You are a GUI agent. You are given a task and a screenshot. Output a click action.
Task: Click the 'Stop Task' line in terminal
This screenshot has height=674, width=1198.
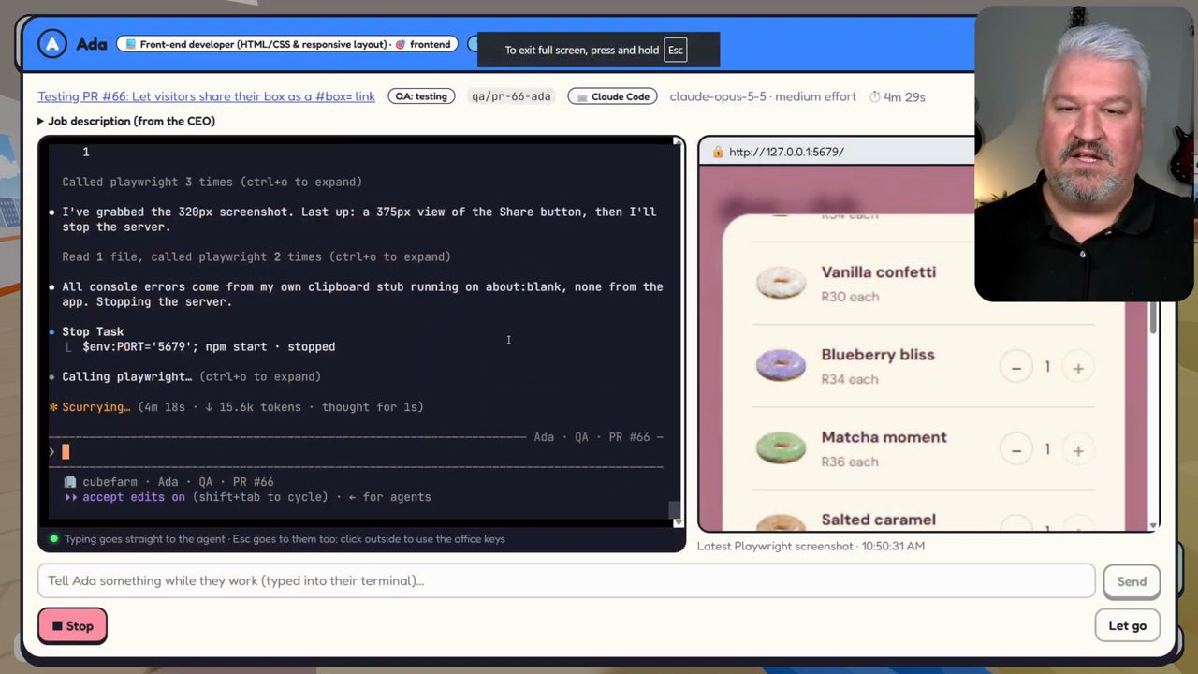pyautogui.click(x=93, y=331)
